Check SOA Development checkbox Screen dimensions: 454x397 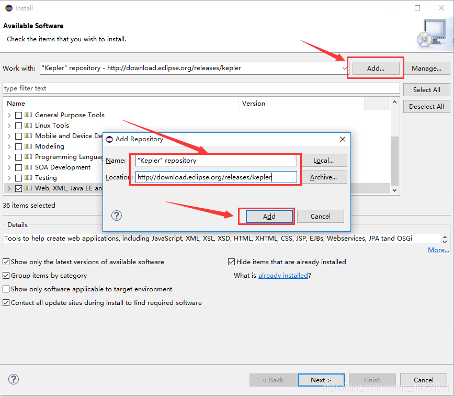pyautogui.click(x=18, y=167)
